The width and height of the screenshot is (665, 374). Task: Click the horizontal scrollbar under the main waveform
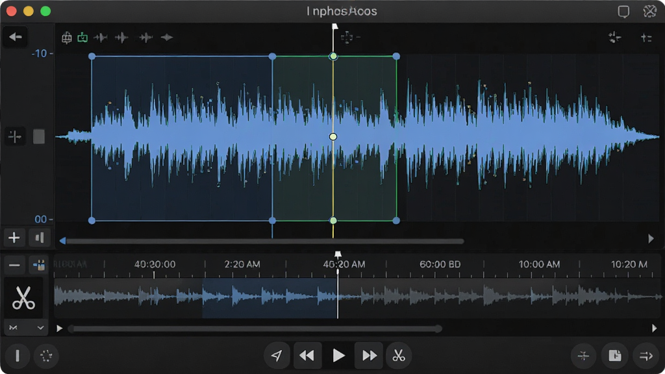pyautogui.click(x=265, y=242)
